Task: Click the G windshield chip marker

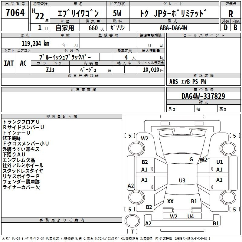Action: click(x=191, y=159)
